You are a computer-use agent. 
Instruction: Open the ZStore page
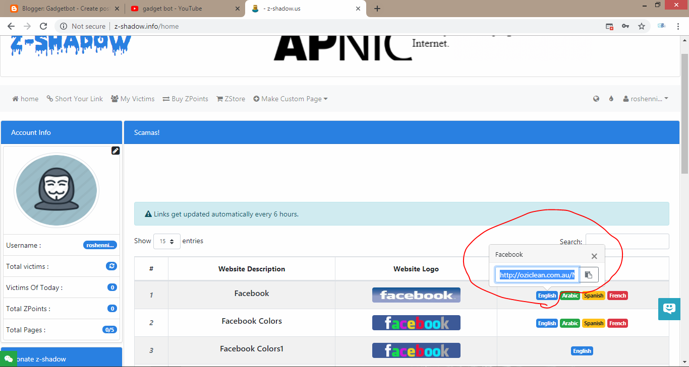point(231,99)
